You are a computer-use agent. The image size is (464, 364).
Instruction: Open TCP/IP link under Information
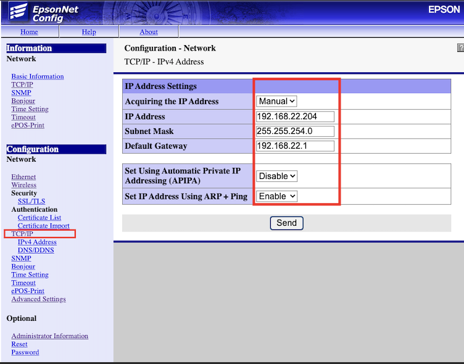pyautogui.click(x=22, y=85)
